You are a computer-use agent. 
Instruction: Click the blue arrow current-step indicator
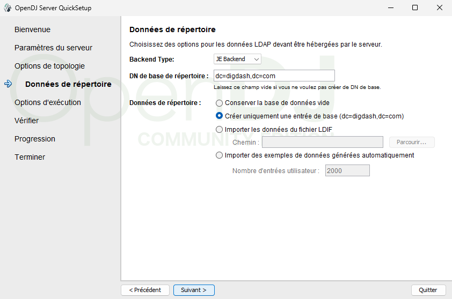click(x=8, y=84)
